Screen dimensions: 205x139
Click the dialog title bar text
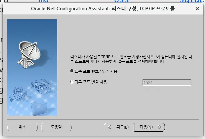click(103, 9)
